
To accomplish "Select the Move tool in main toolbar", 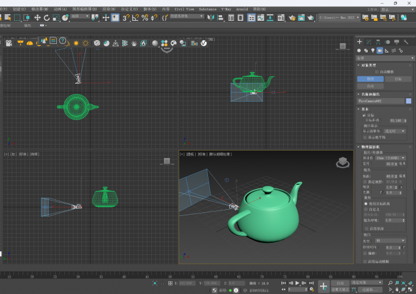I will [37, 18].
